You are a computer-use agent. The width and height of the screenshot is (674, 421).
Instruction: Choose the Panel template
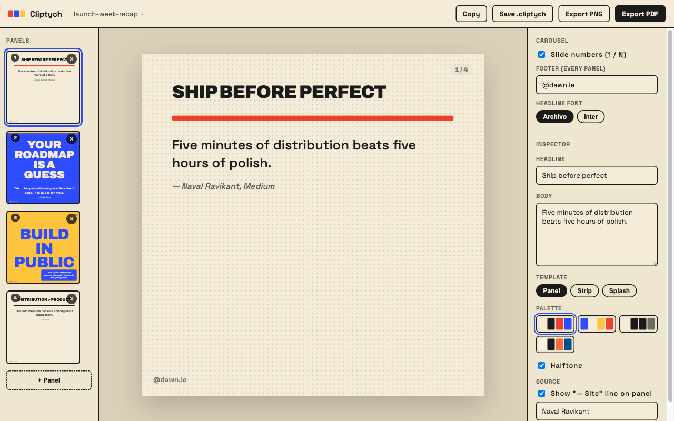[x=551, y=290]
